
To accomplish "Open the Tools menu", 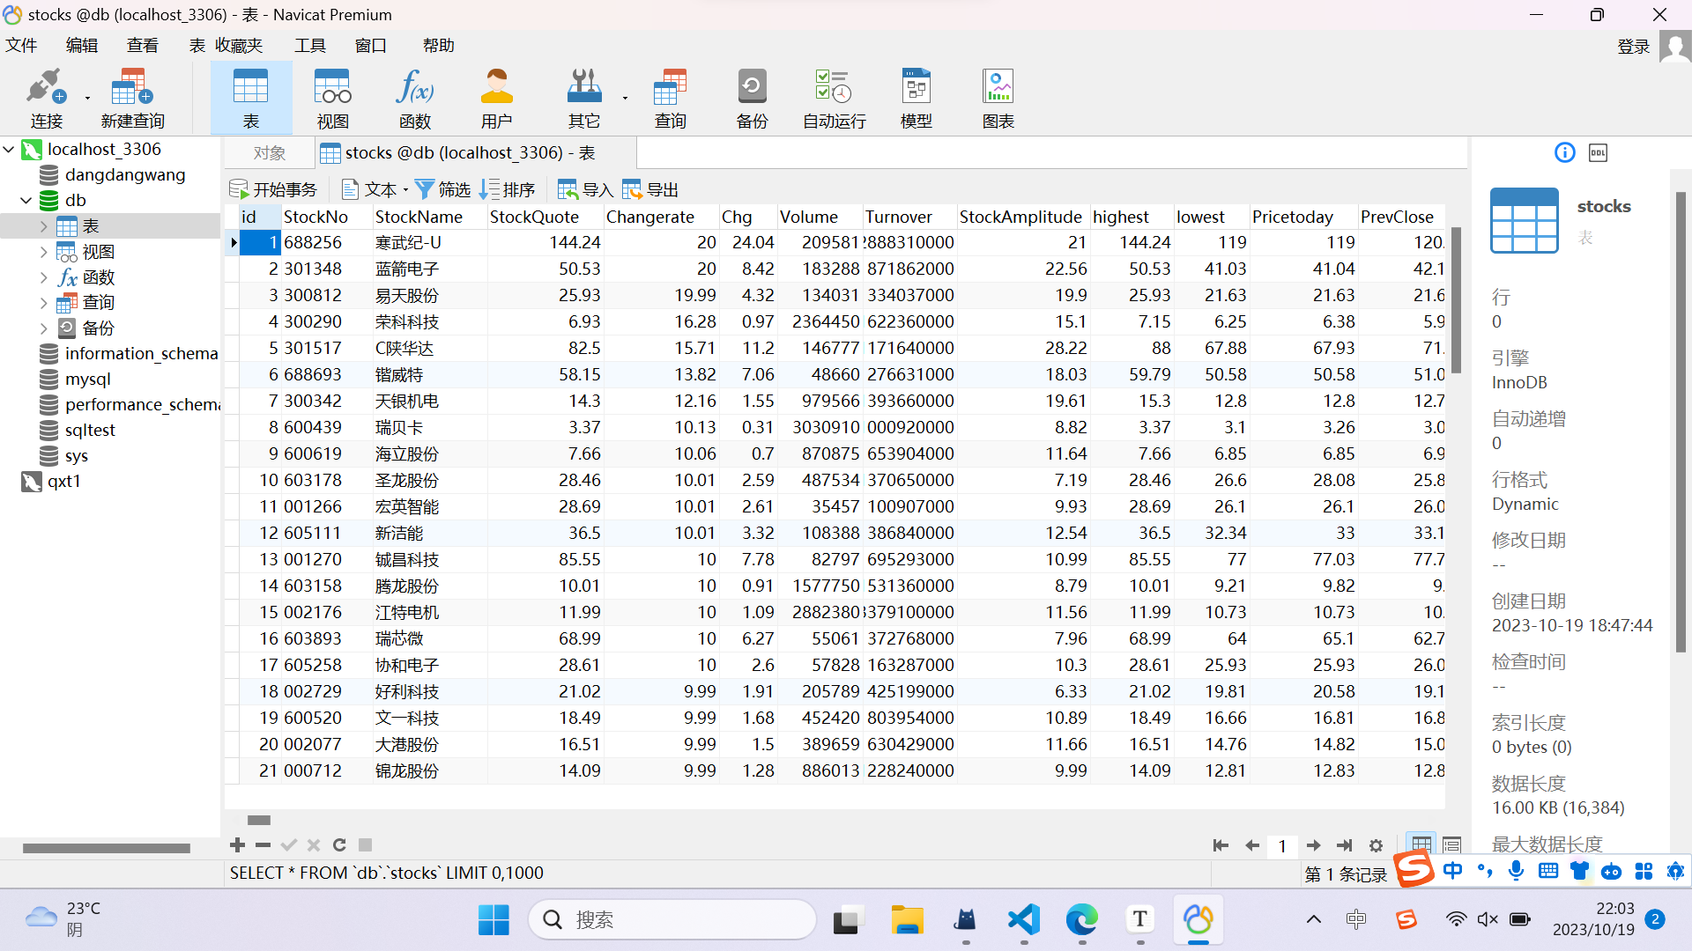I will (309, 45).
